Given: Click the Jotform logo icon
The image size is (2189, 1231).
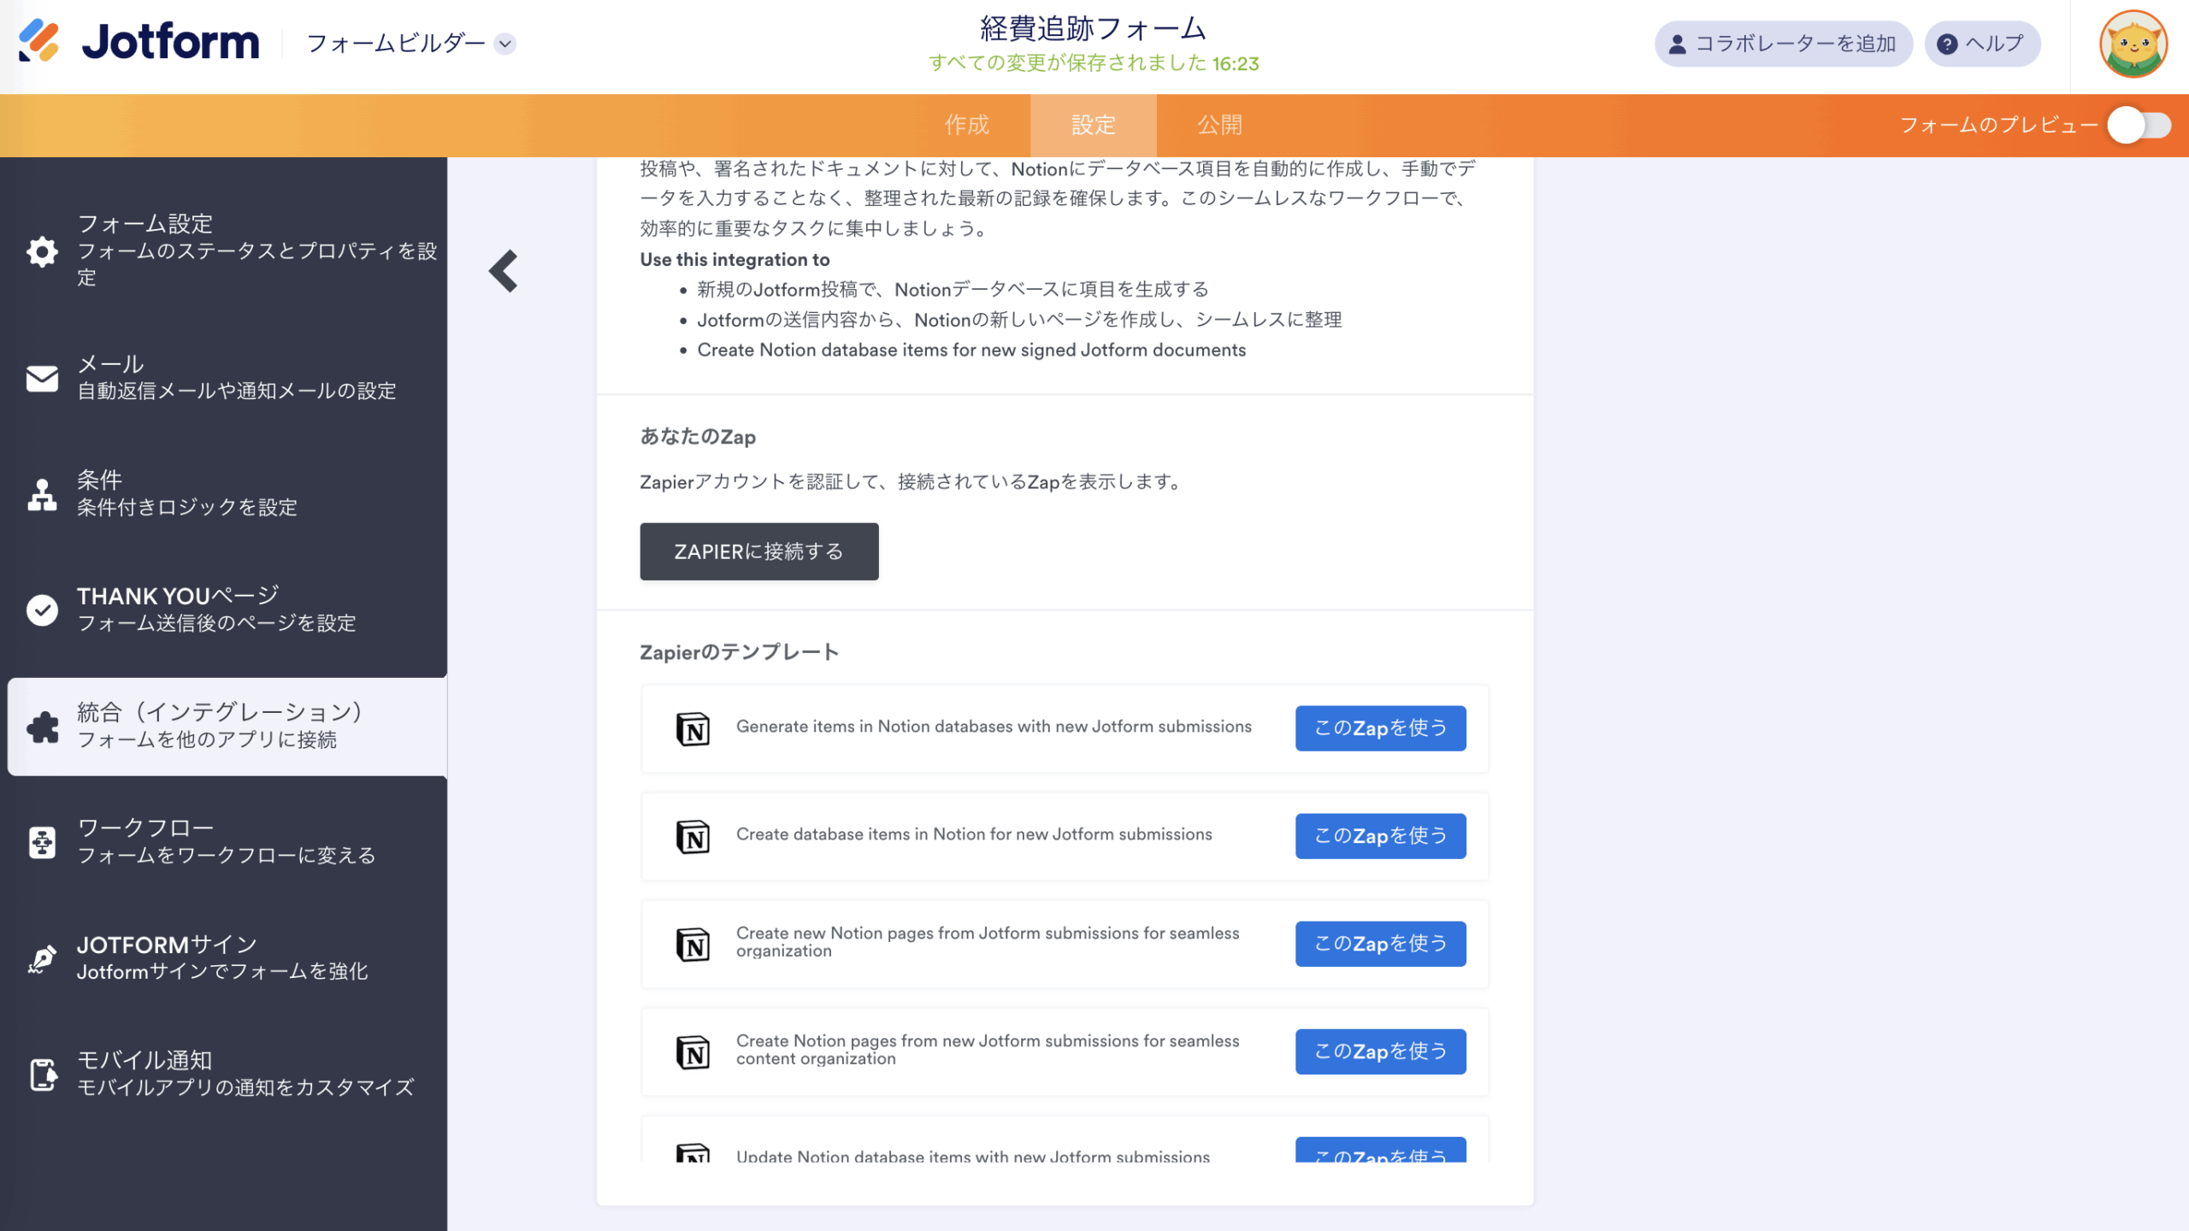Looking at the screenshot, I should pos(39,41).
